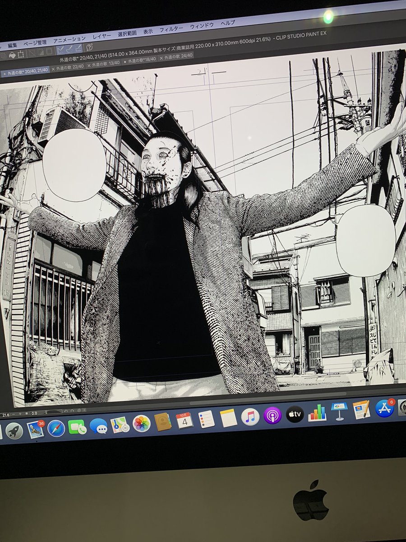
Task: Click the fill bucket icon in command bar
Action: 12,55
